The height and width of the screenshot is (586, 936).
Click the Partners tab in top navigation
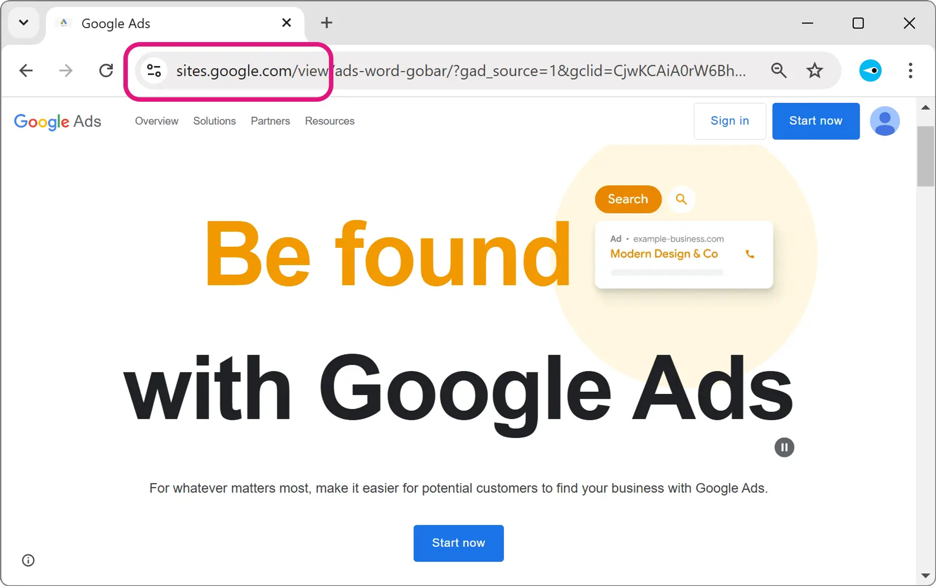tap(271, 121)
